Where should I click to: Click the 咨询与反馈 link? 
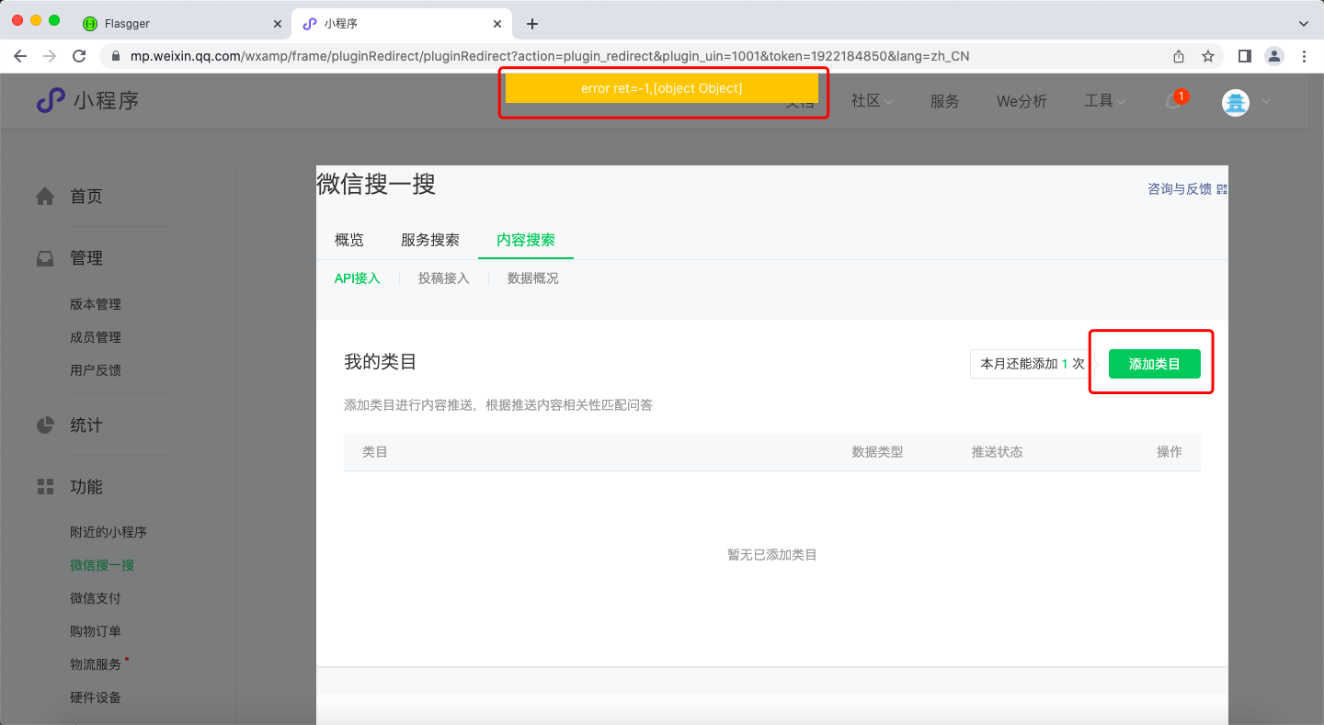(x=1180, y=189)
